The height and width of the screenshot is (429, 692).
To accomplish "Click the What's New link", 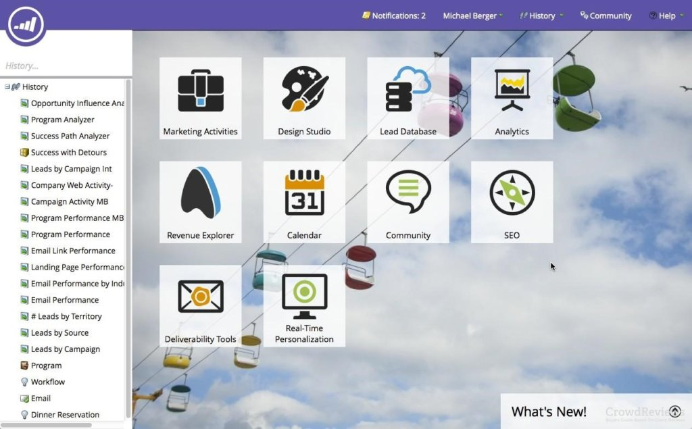I will [549, 411].
